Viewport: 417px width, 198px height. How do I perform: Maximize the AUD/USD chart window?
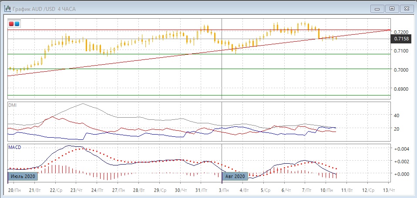coord(392,8)
